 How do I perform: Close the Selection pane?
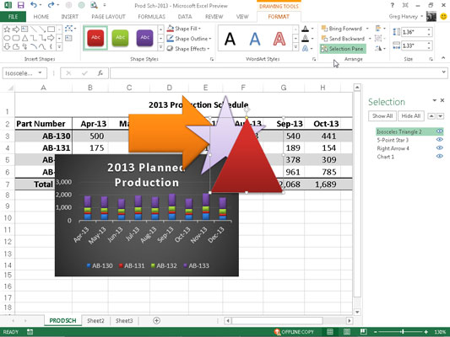[442, 100]
